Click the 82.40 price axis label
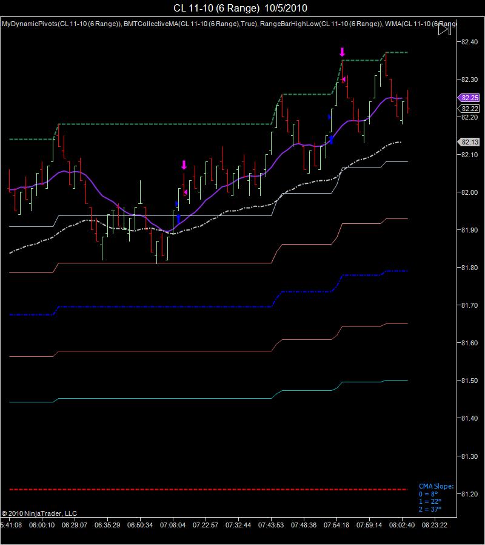The width and height of the screenshot is (485, 545). [470, 42]
